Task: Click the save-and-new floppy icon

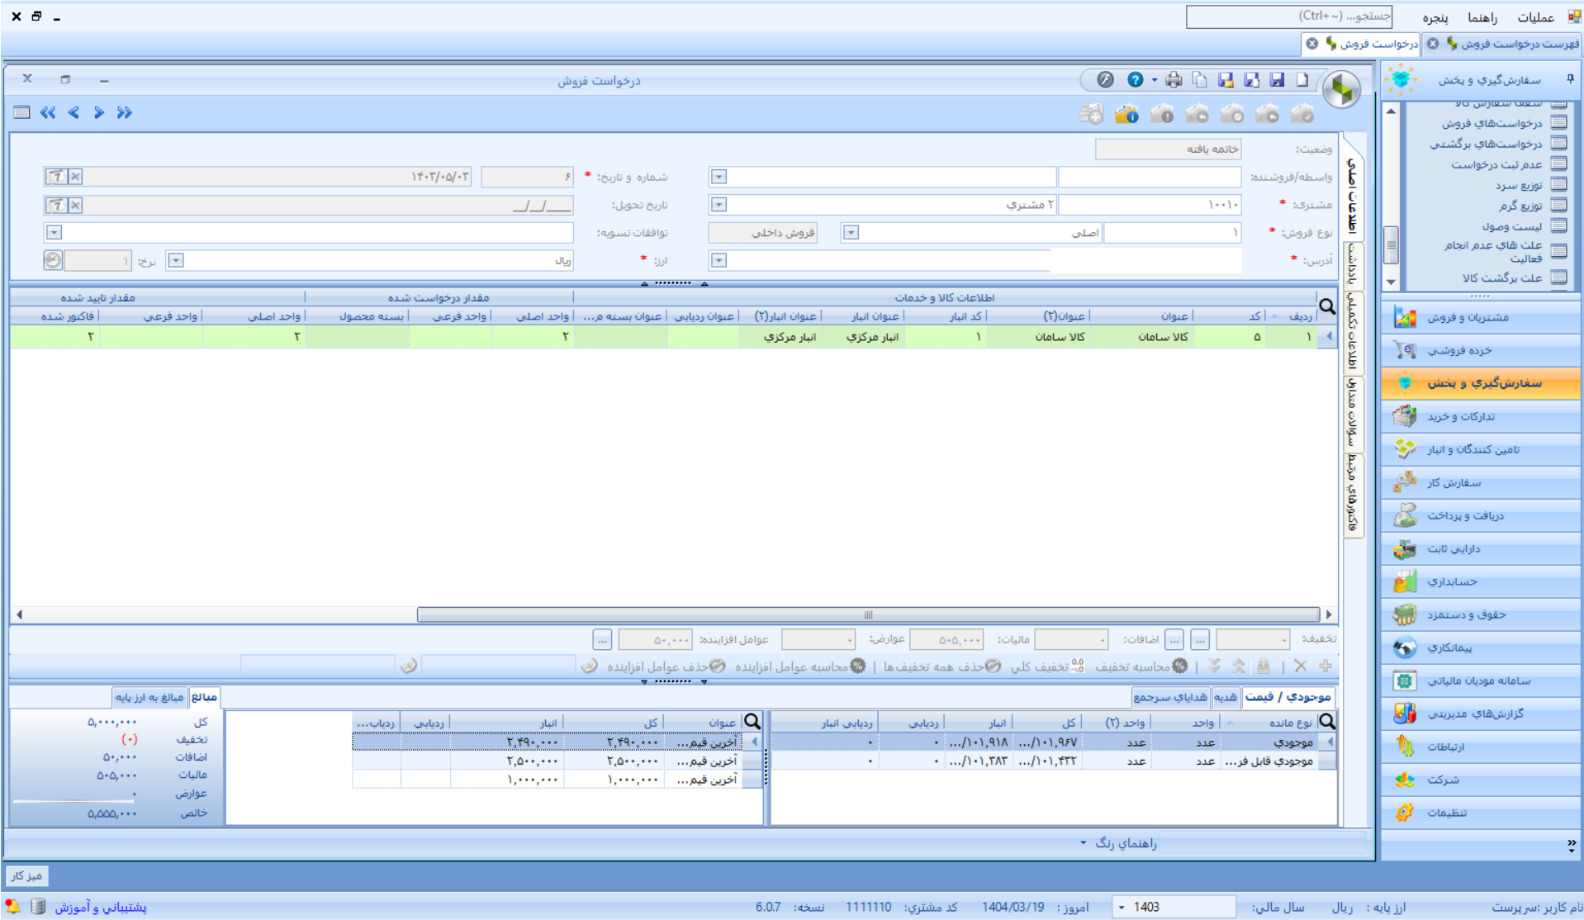Action: [x=1252, y=80]
